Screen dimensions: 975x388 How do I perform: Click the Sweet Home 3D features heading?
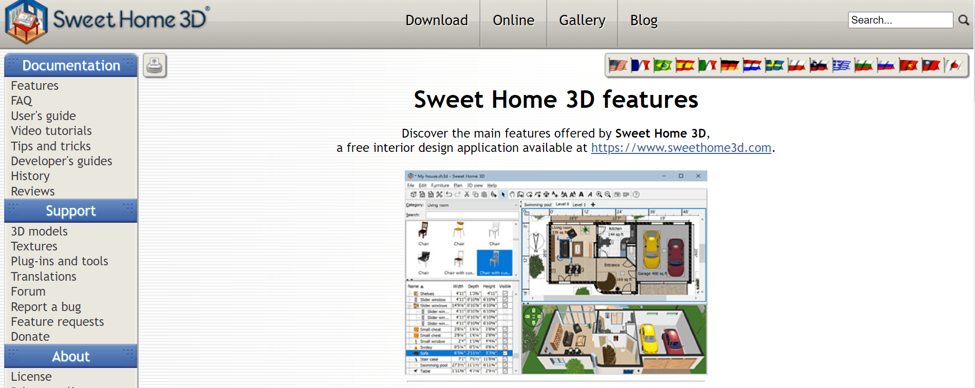click(x=556, y=100)
